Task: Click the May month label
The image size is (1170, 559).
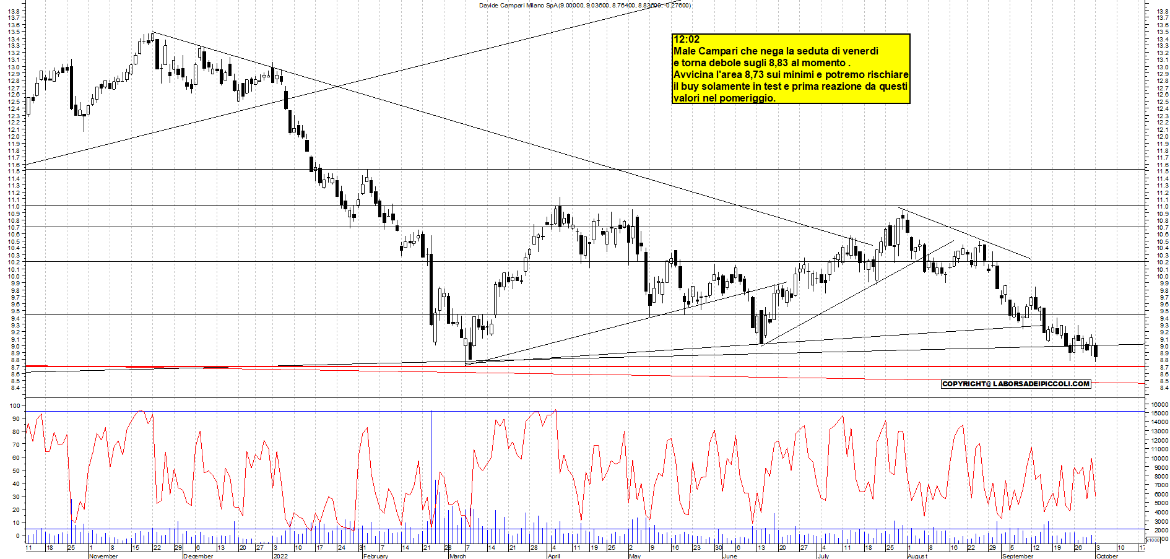Action: point(635,556)
